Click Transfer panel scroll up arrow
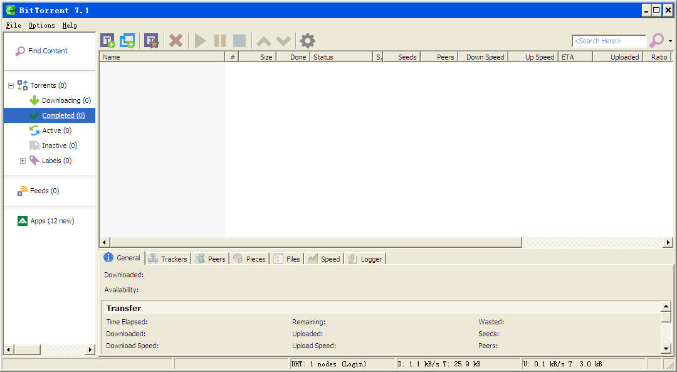This screenshot has width=677, height=372. coord(666,307)
